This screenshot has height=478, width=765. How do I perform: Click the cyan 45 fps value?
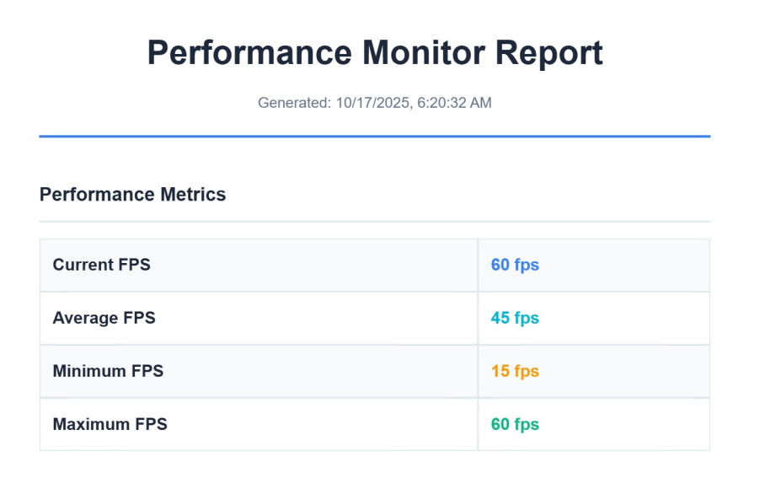[x=515, y=318]
